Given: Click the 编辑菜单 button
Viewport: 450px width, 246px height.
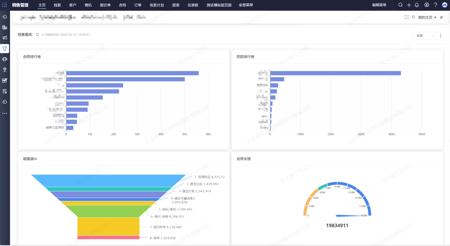Looking at the screenshot, I should tap(379, 5).
